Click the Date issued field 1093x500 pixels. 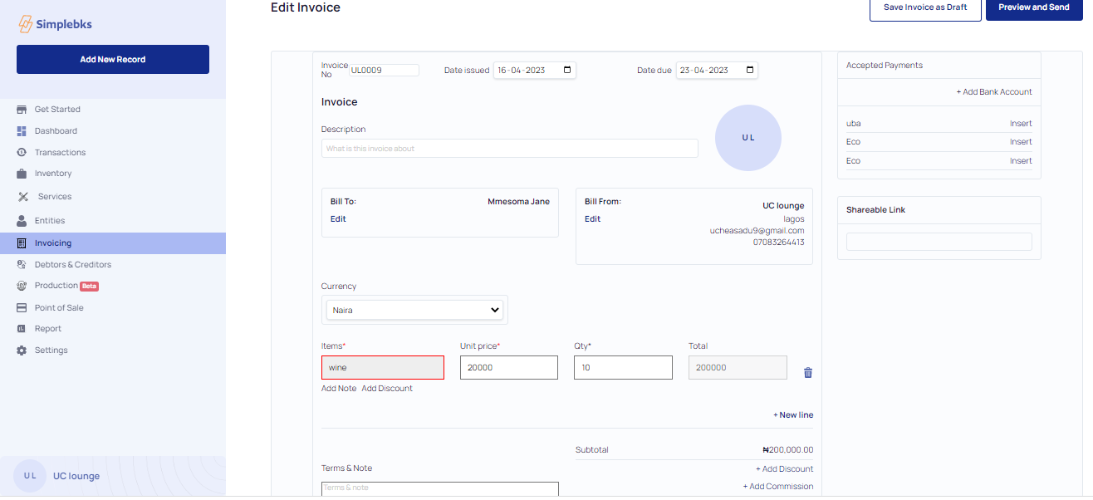(535, 71)
